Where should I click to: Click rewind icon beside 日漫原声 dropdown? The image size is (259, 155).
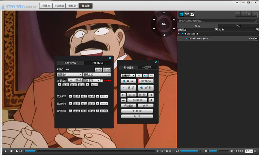point(139,75)
